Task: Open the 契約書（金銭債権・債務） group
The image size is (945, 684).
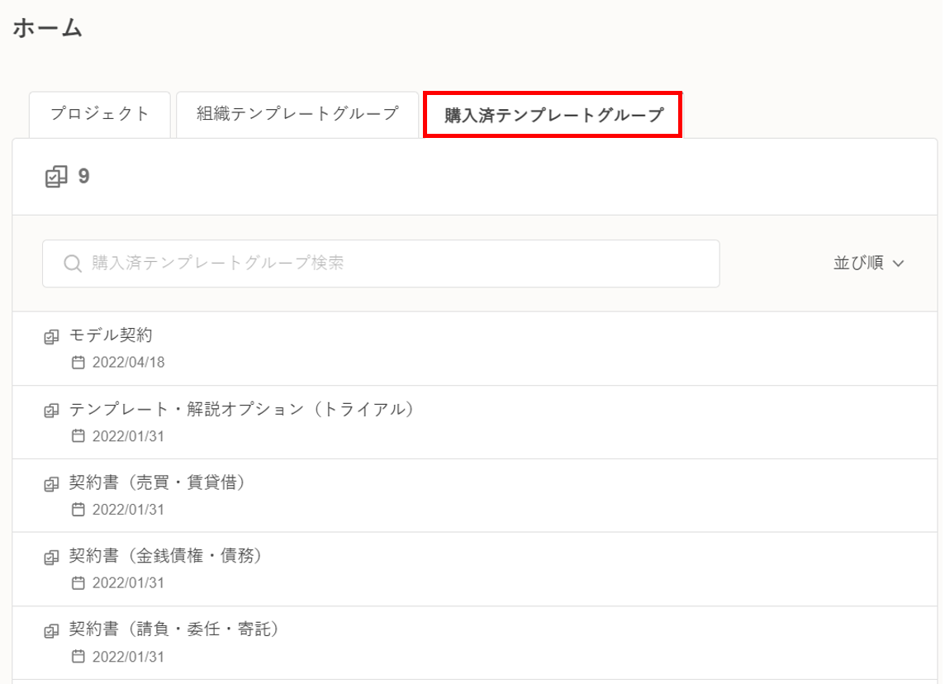Action: tap(165, 556)
